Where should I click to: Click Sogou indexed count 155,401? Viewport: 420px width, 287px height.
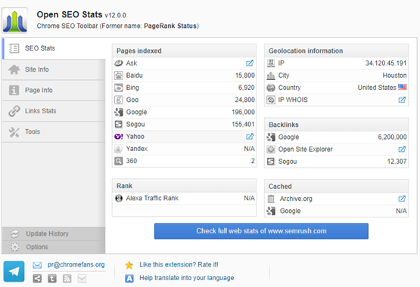pyautogui.click(x=243, y=125)
